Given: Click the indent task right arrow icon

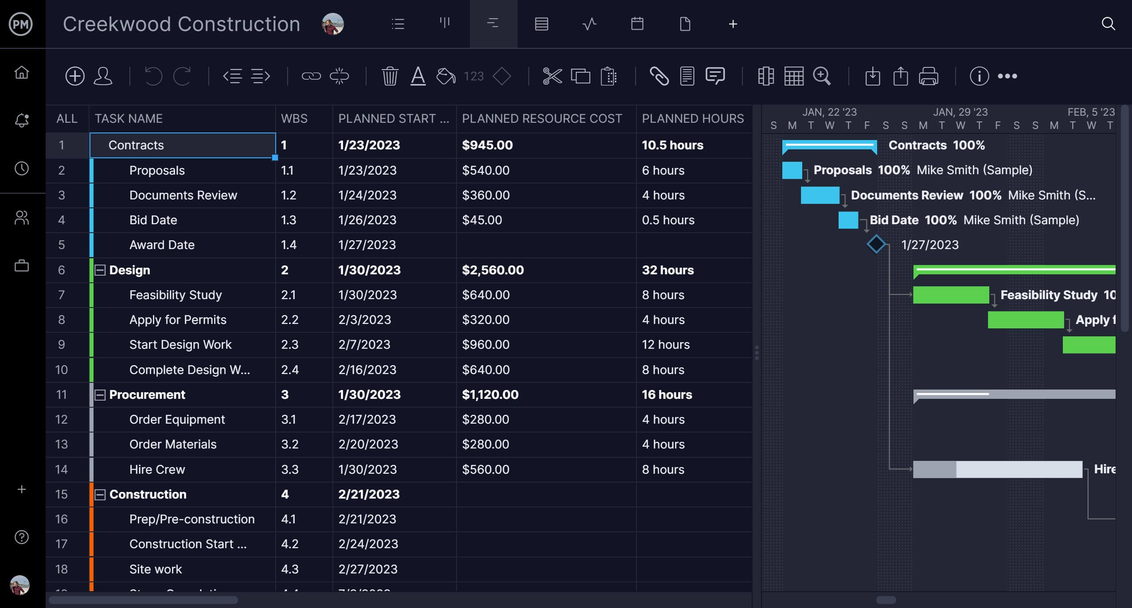Looking at the screenshot, I should pyautogui.click(x=261, y=75).
